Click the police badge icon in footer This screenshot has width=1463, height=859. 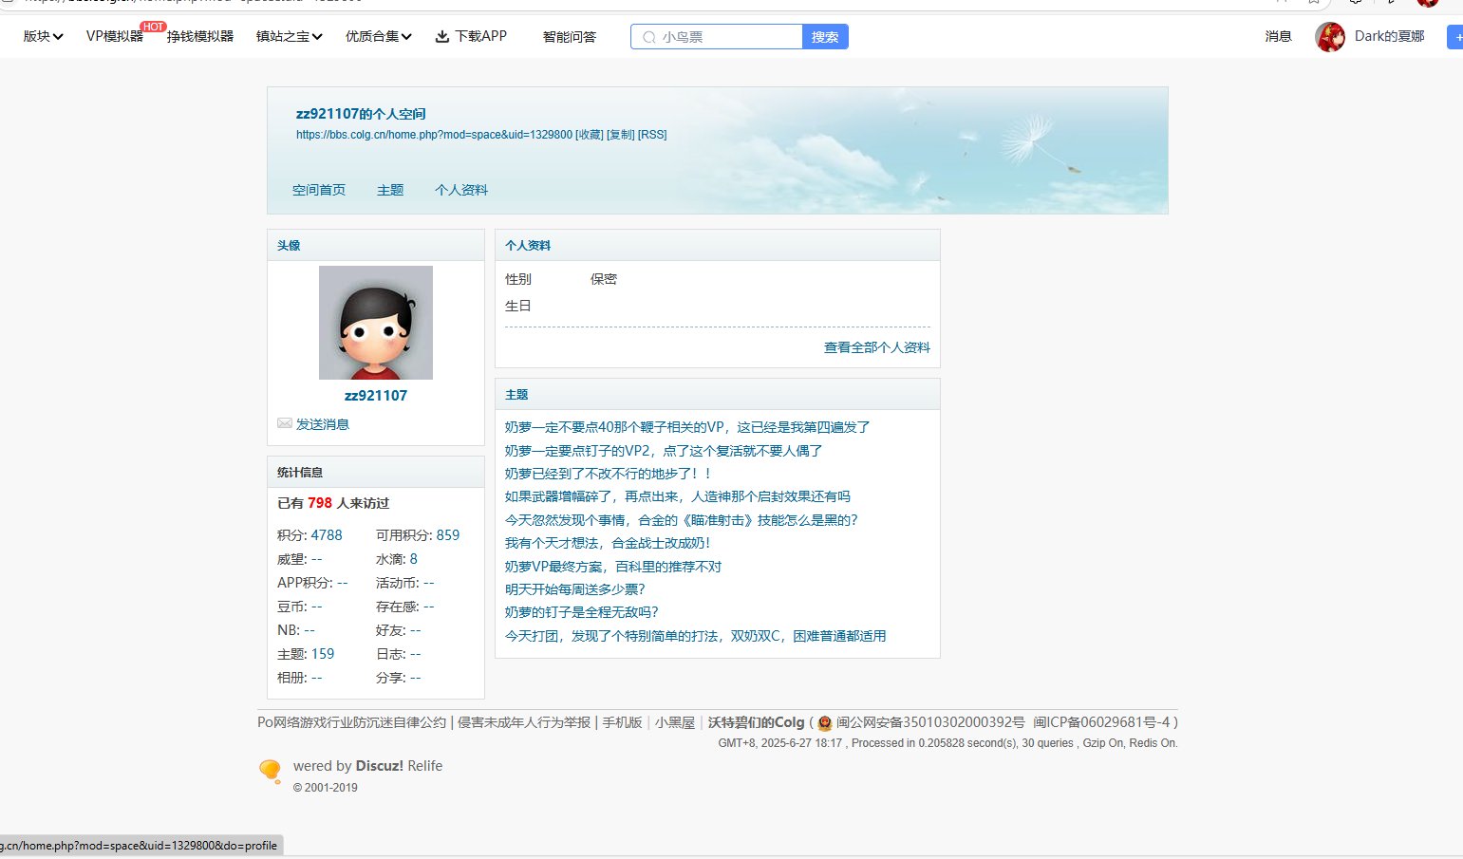[x=824, y=723]
